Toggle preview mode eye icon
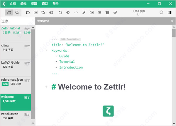The width and height of the screenshot is (176, 126). (68, 12)
